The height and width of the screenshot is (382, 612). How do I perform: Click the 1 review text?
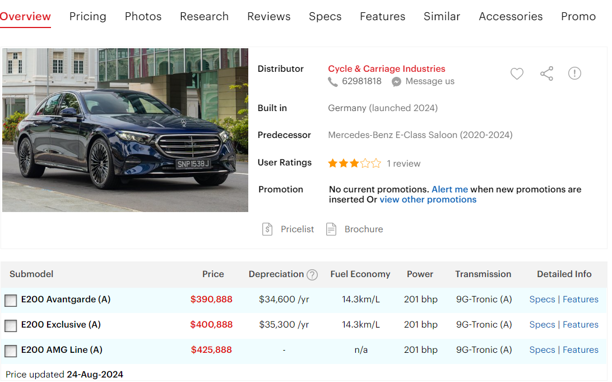(404, 164)
